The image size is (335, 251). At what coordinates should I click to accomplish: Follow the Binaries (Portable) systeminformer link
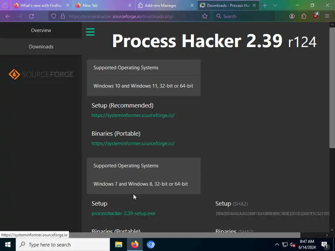click(x=133, y=143)
